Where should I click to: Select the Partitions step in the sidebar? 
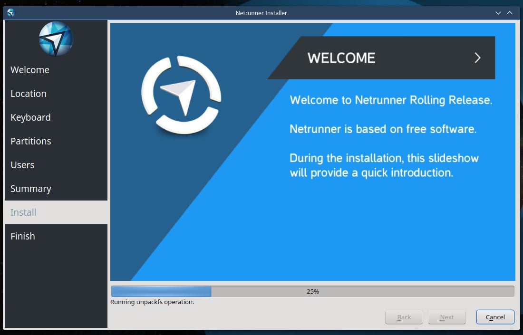pos(30,141)
